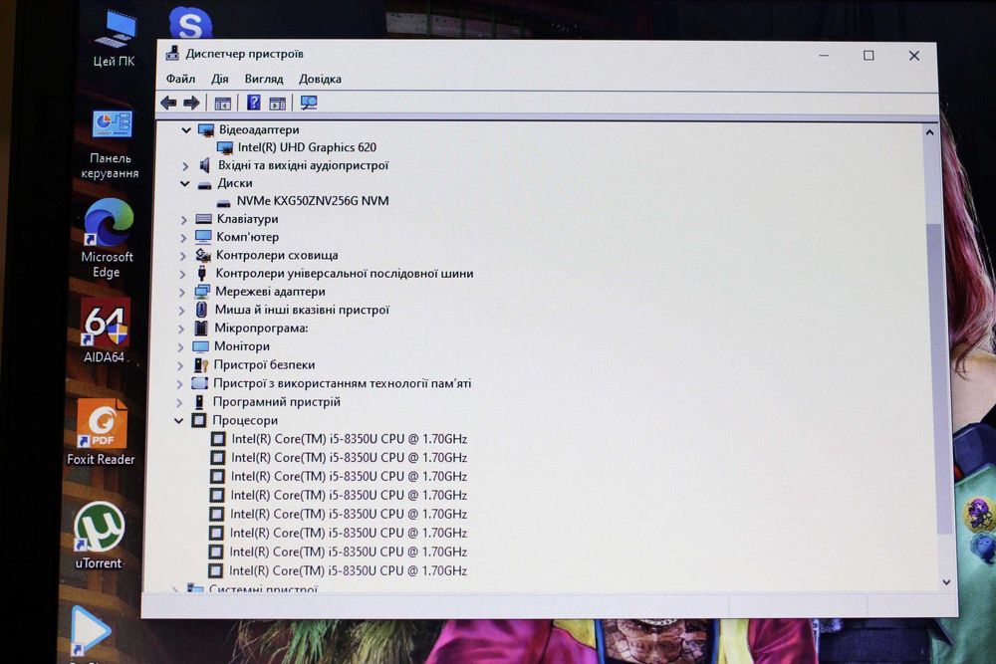Expand the Комп'ютер category
Viewport: 996px width, 664px height.
pyautogui.click(x=183, y=238)
